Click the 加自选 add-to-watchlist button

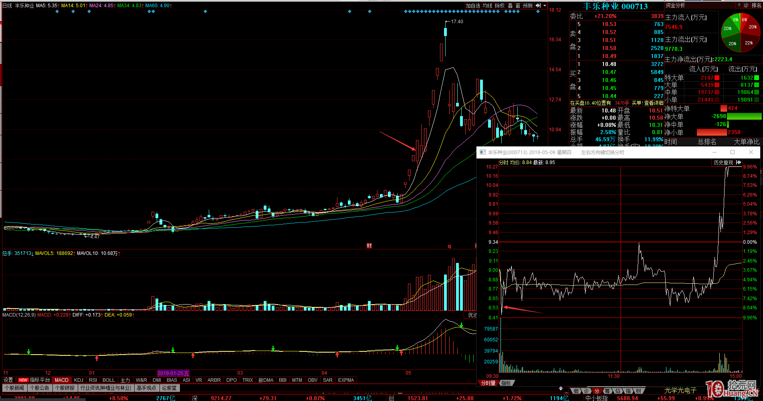[x=473, y=6]
